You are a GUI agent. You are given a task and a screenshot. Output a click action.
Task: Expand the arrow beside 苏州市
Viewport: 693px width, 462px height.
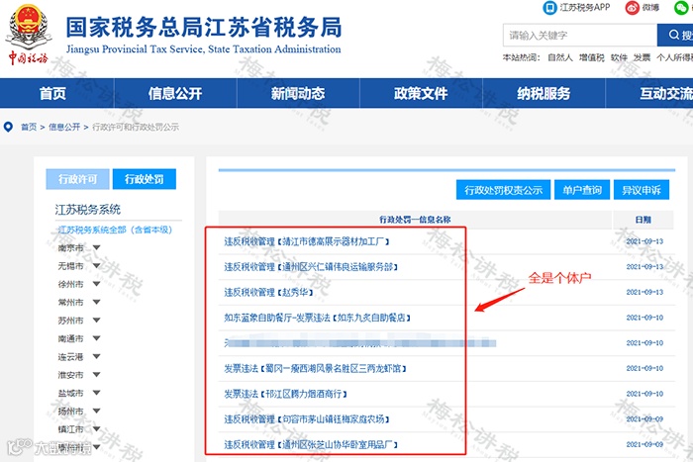pos(96,321)
